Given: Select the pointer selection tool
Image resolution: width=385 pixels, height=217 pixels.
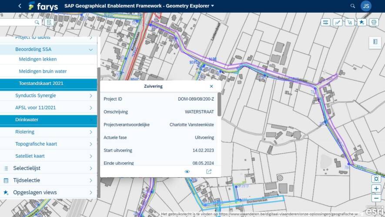Looking at the screenshot, I should (x=349, y=22).
